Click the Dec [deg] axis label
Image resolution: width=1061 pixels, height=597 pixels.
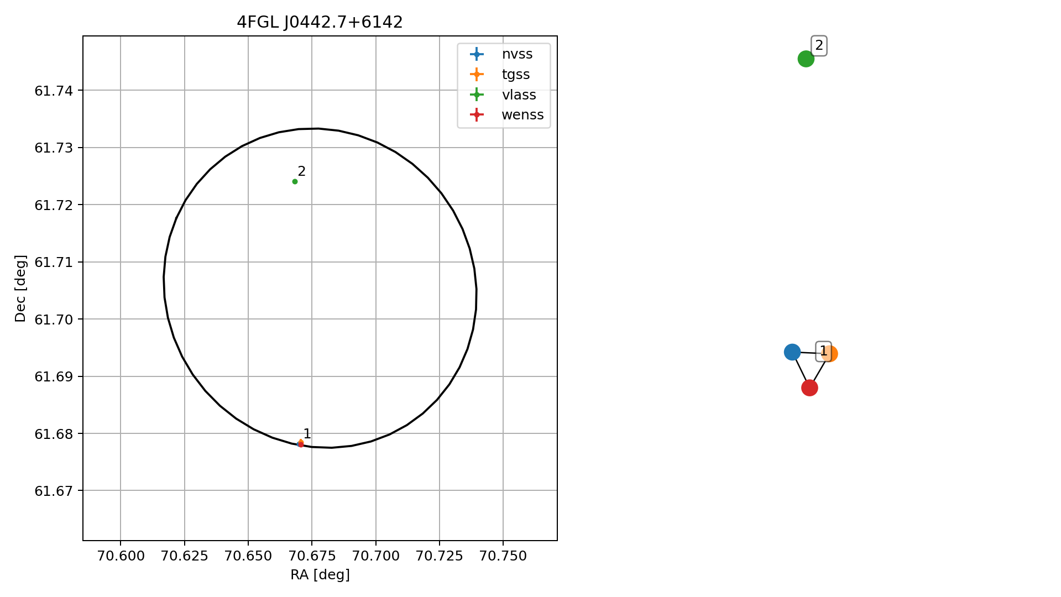pyautogui.click(x=20, y=289)
